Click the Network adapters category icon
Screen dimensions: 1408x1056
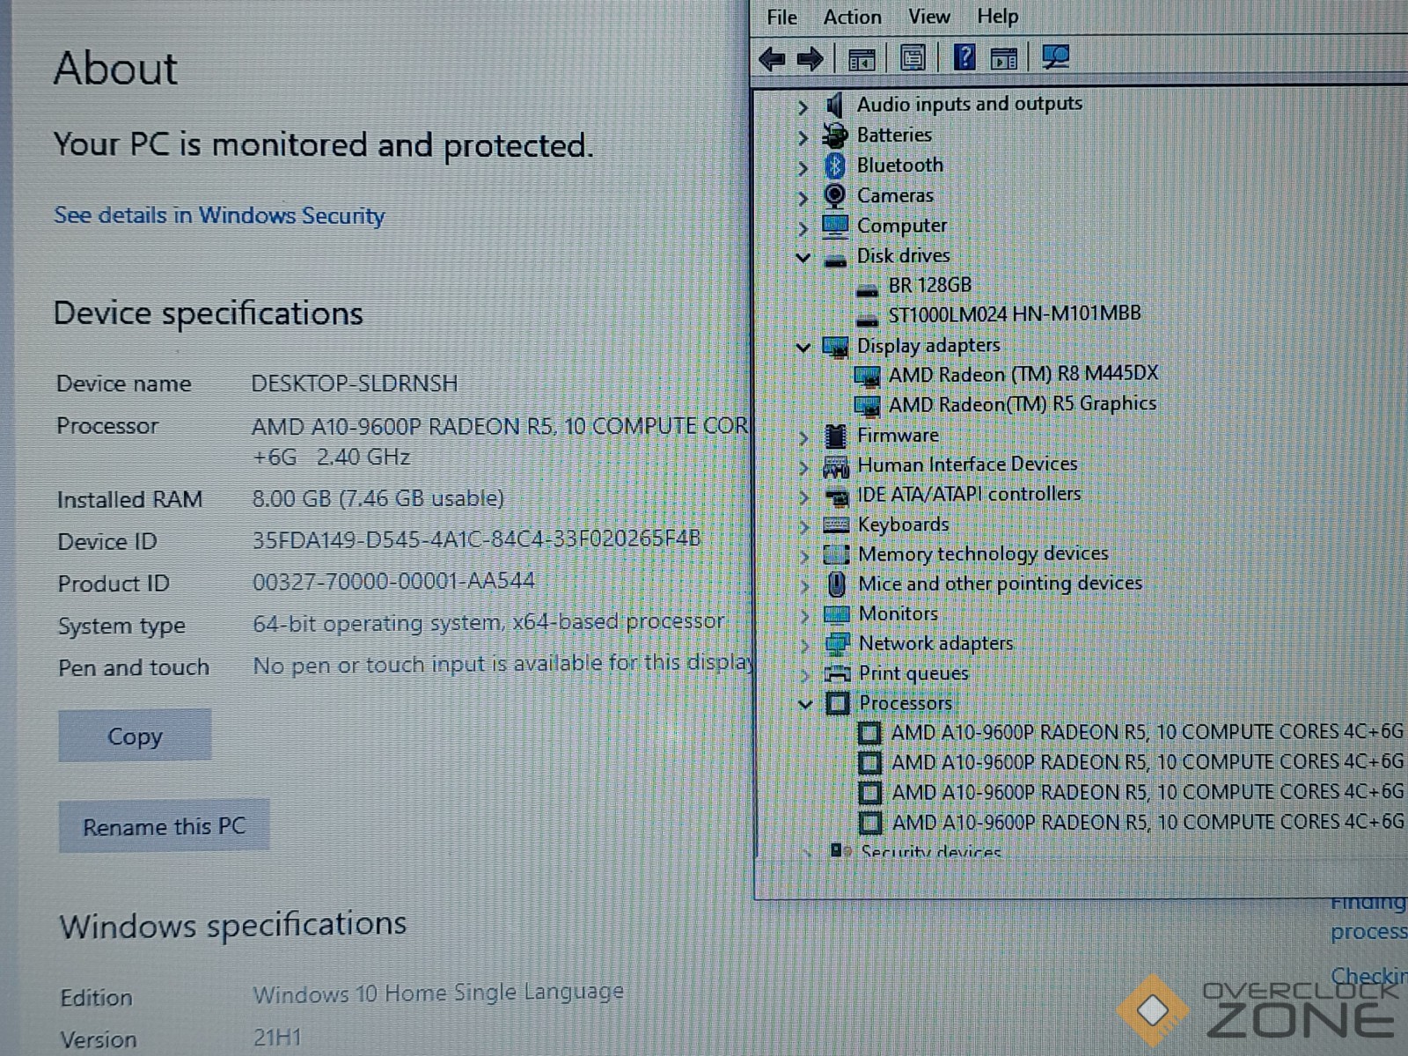click(838, 644)
